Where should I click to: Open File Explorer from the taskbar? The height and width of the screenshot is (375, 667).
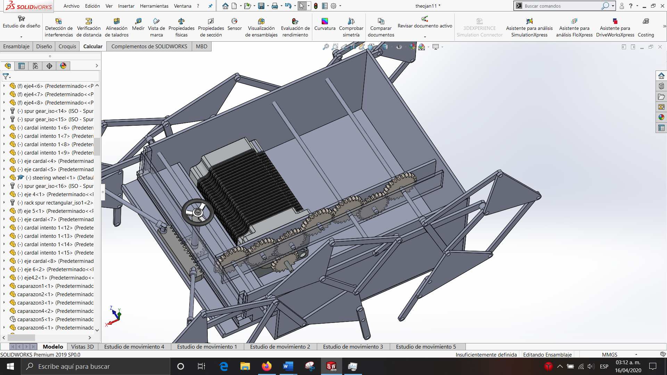[x=245, y=366]
